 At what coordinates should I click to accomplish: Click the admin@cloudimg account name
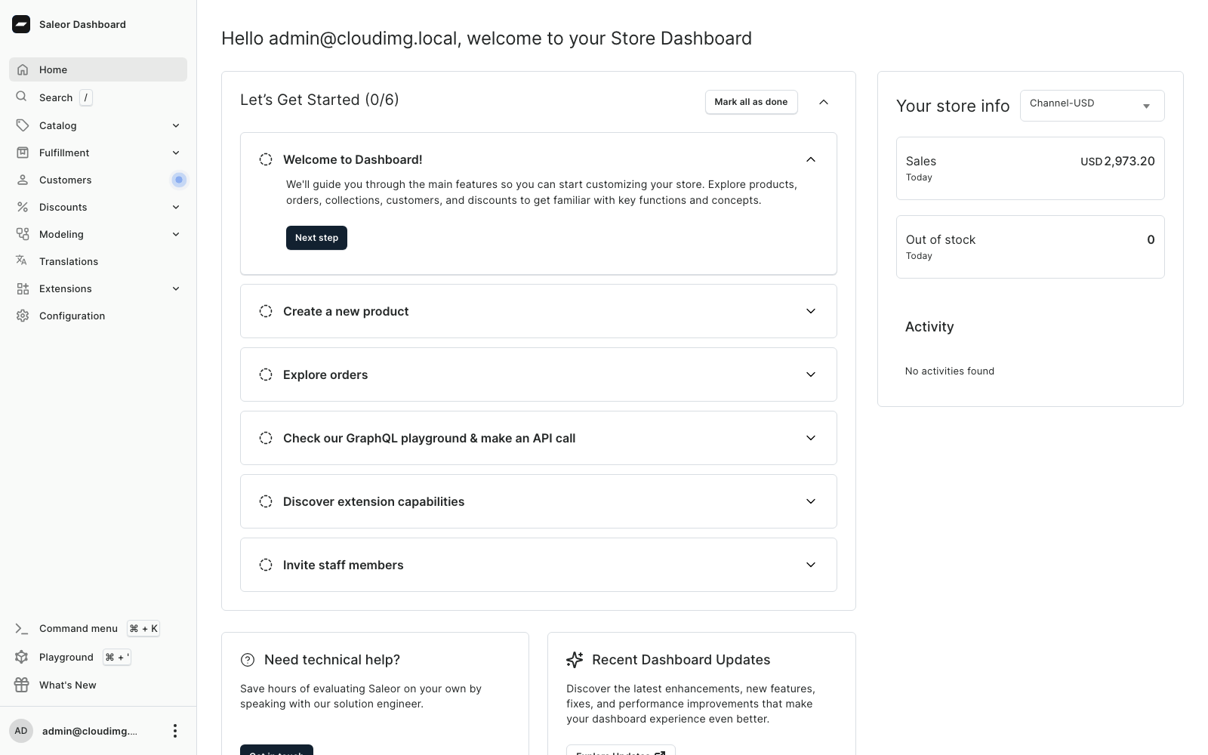(90, 731)
